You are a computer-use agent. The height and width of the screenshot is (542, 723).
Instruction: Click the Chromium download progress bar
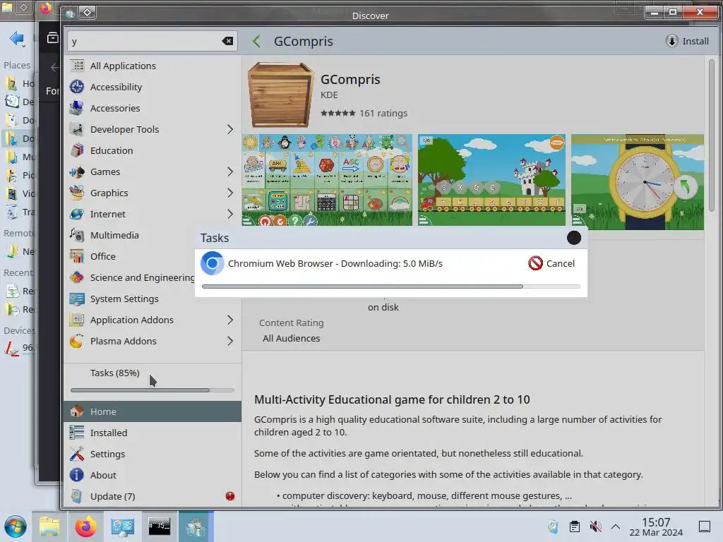(391, 287)
